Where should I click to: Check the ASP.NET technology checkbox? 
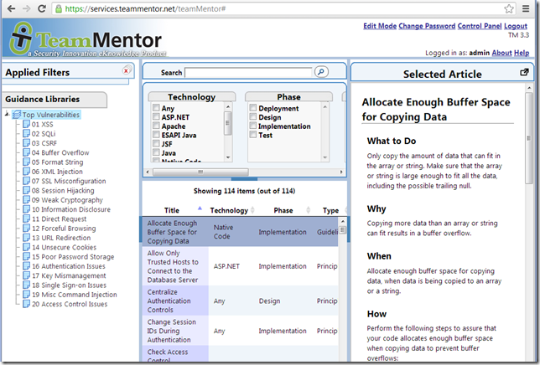tap(156, 116)
